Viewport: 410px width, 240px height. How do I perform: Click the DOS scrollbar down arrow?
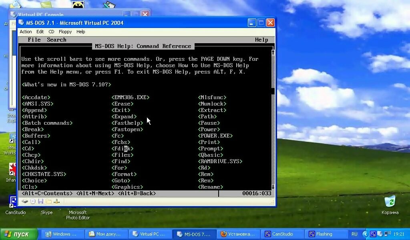(273, 187)
